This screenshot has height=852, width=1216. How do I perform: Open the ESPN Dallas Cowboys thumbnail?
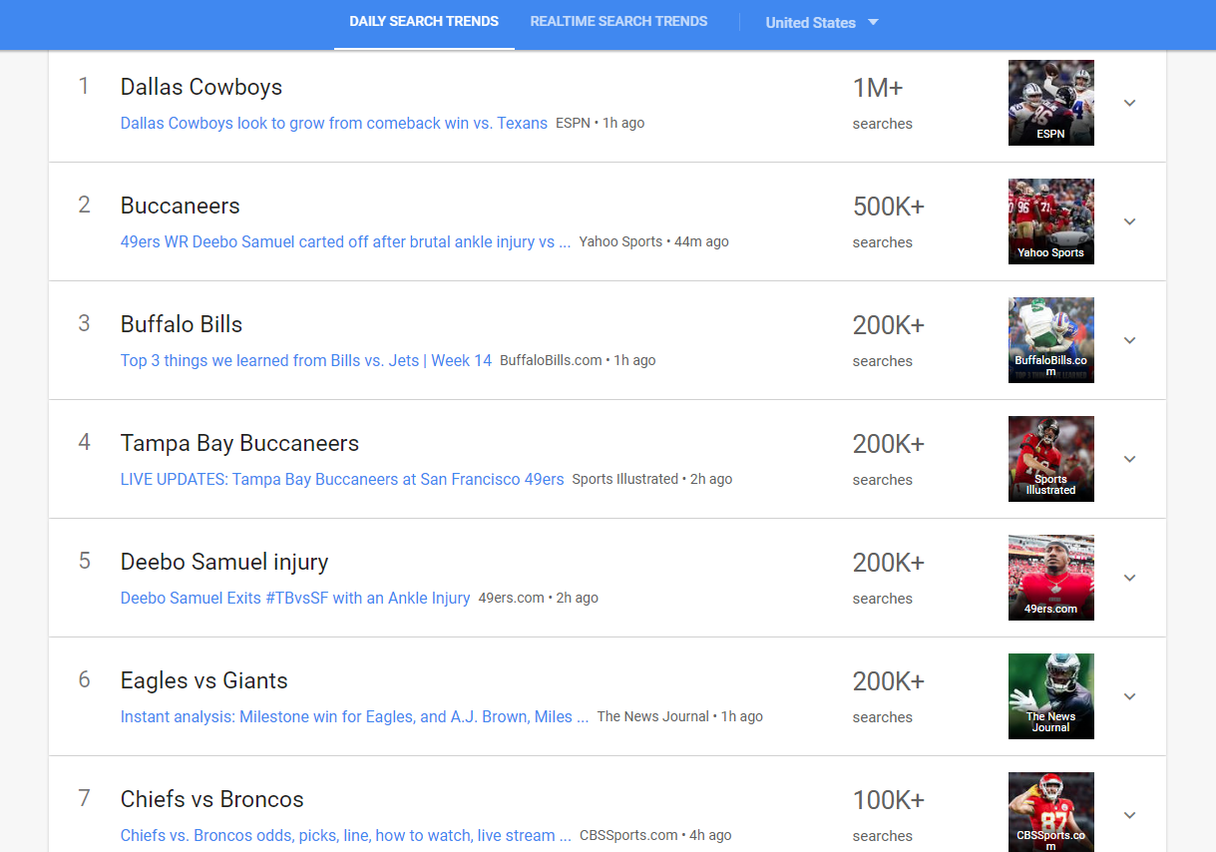1050,103
